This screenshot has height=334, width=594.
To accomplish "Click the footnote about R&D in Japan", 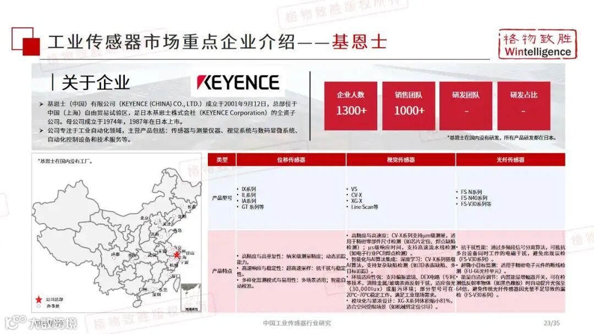I will [x=502, y=138].
